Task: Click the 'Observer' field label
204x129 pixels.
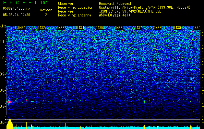Action: click(66, 4)
